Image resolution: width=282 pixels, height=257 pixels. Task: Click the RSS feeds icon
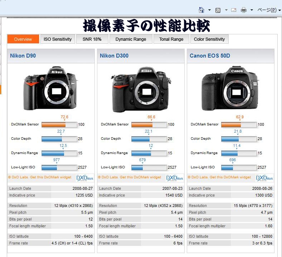coord(218,10)
